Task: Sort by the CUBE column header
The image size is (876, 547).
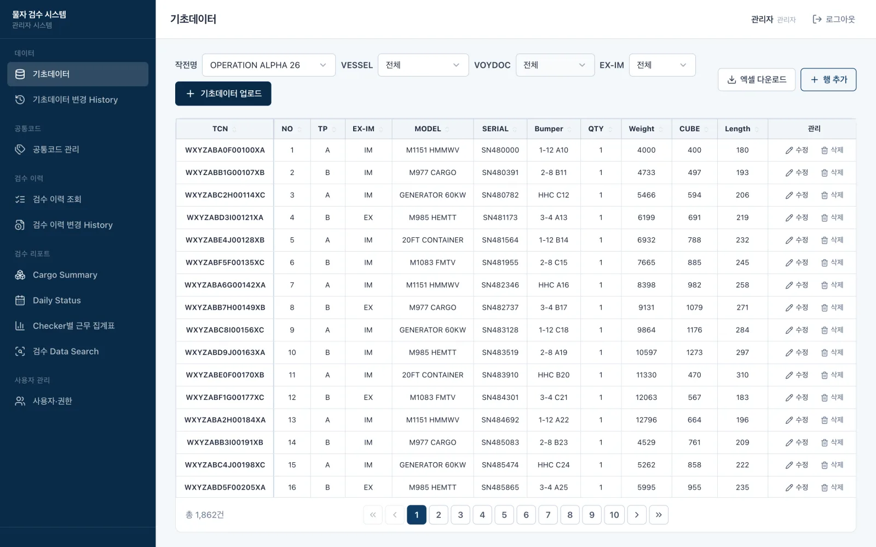Action: point(694,129)
